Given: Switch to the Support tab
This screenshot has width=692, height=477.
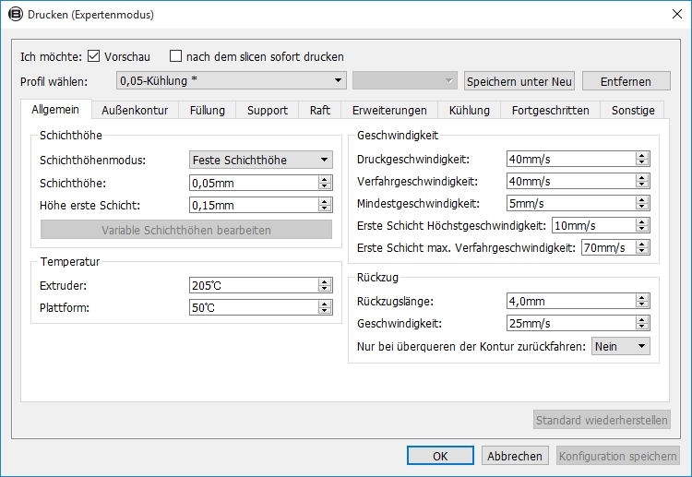Looking at the screenshot, I should 268,111.
